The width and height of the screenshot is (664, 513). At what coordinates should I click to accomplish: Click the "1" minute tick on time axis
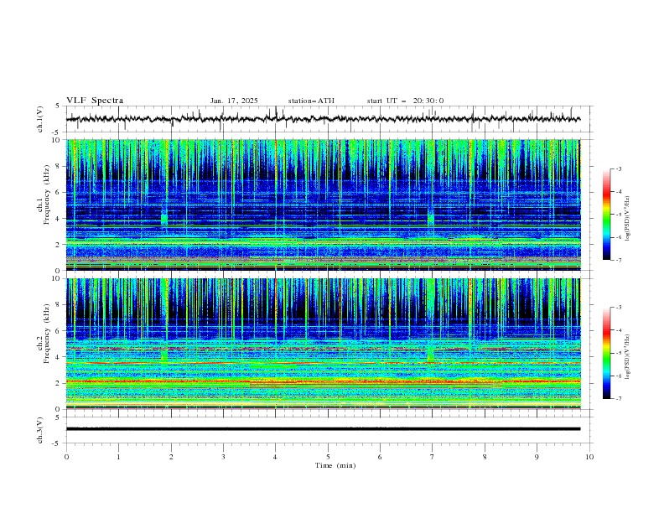[118, 457]
